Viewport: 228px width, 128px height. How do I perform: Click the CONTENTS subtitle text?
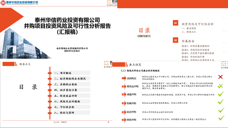coord(144,36)
